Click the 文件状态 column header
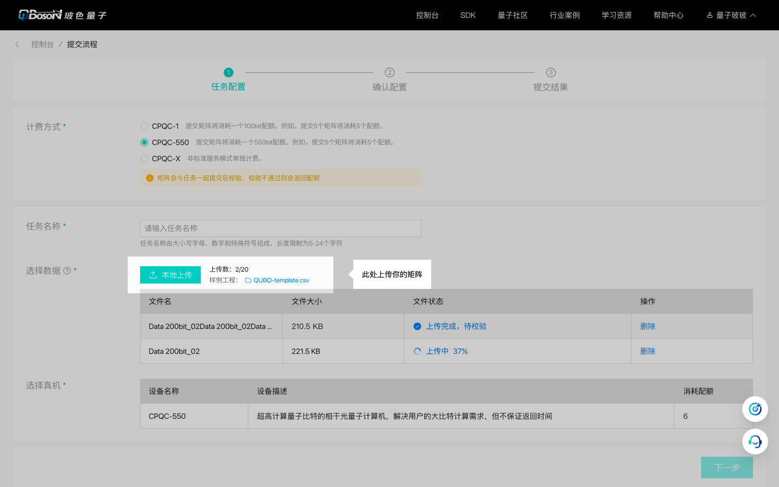 coord(428,301)
